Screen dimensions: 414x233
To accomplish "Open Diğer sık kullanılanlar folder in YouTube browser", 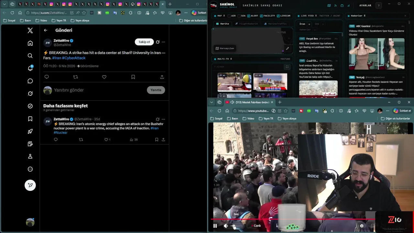I will pos(396,118).
